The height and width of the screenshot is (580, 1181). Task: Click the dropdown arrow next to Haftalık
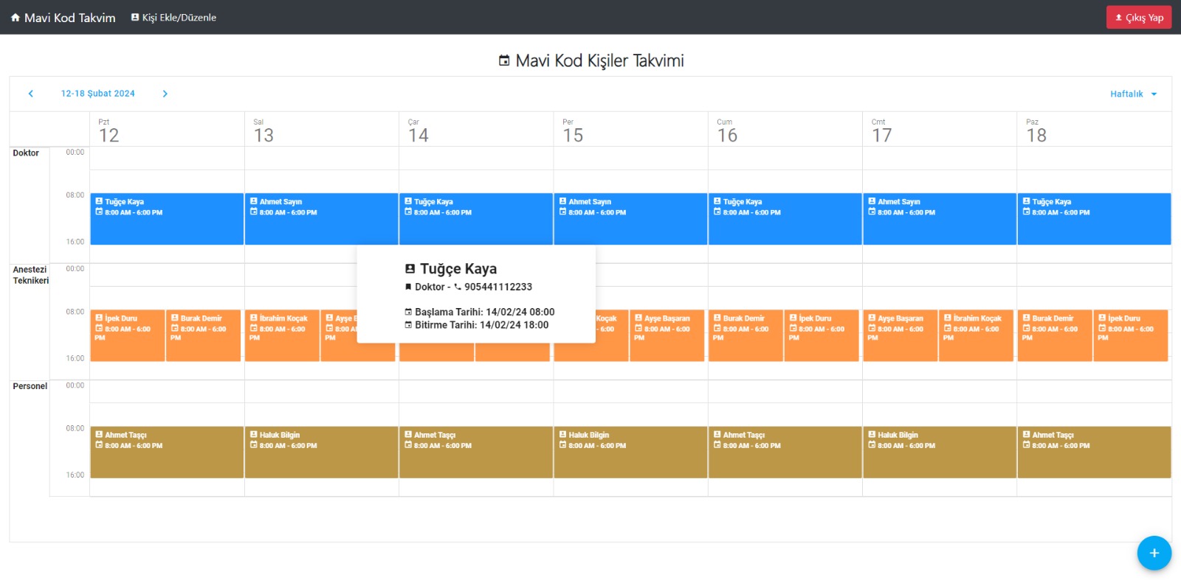click(x=1154, y=94)
